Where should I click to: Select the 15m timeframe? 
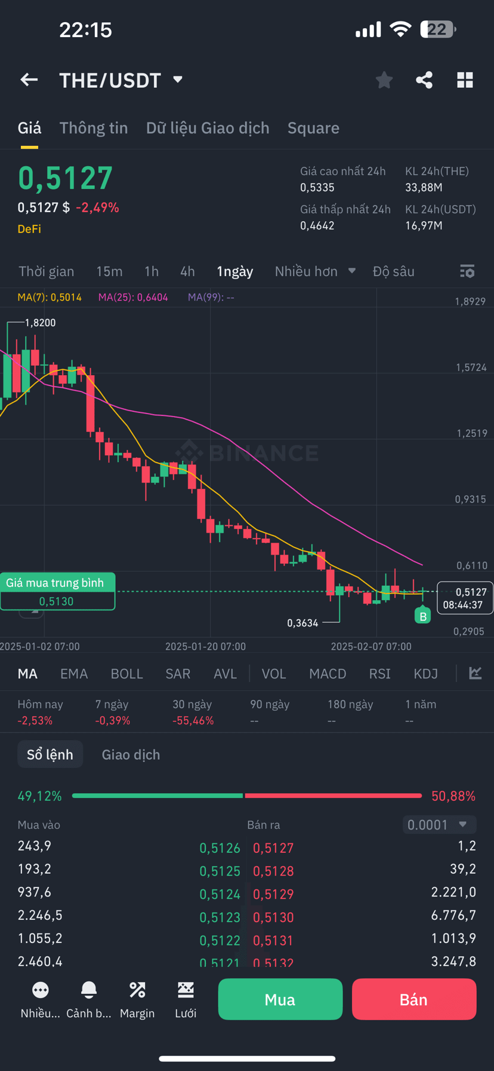pos(109,271)
